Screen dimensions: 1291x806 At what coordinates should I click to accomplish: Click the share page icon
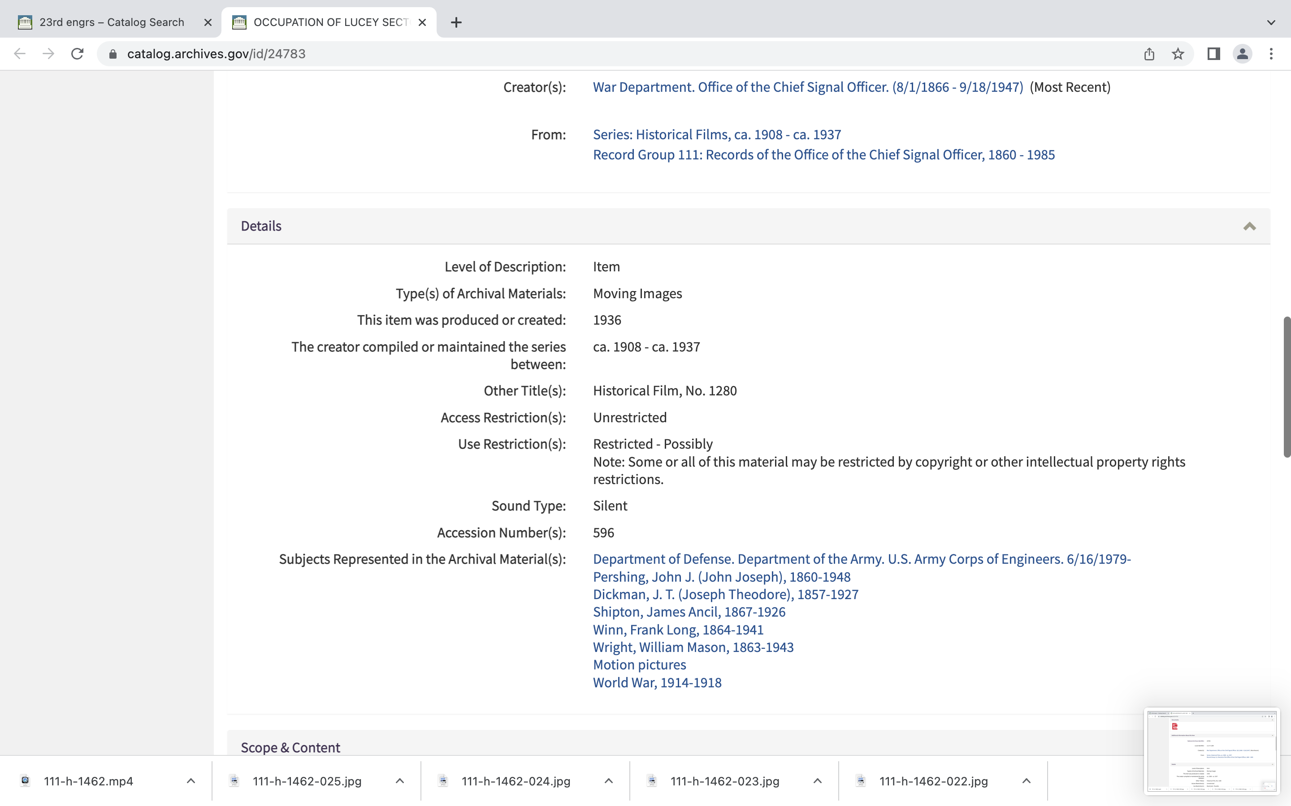(x=1149, y=54)
